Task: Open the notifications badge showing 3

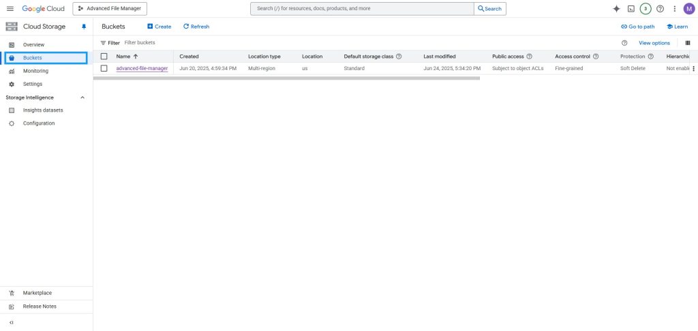Action: 646,9
